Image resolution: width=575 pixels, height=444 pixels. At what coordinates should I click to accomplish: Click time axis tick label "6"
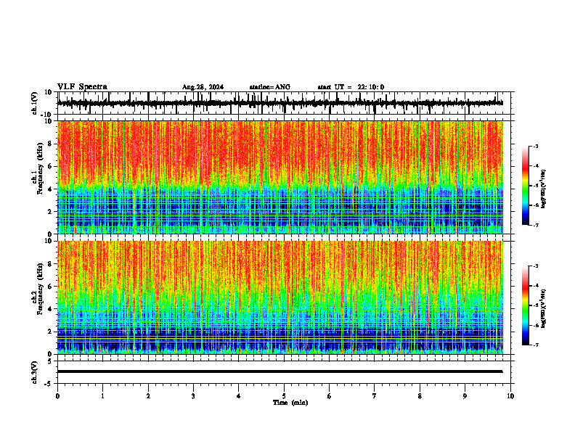coord(330,396)
